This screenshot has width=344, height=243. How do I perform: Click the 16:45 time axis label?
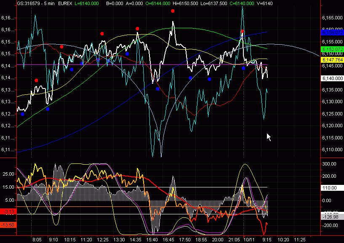pos(168,240)
